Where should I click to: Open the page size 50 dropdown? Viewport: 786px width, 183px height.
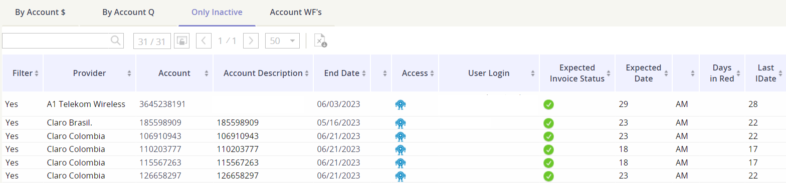click(283, 41)
